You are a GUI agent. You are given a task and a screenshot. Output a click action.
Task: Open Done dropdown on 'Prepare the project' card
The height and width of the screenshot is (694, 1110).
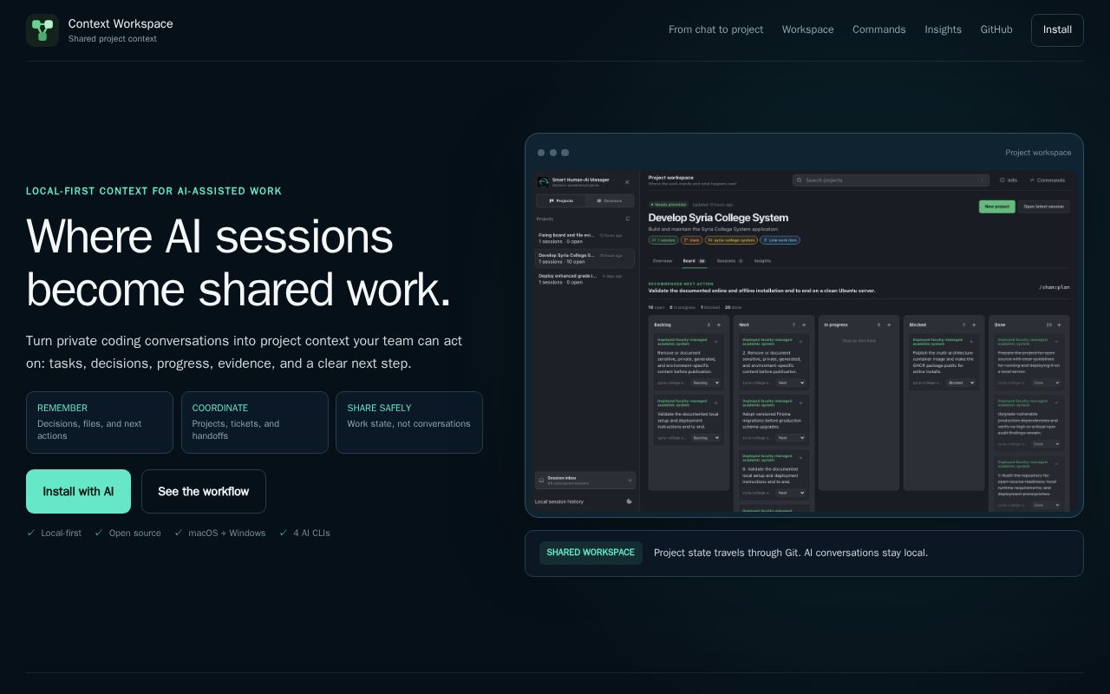pos(1046,383)
